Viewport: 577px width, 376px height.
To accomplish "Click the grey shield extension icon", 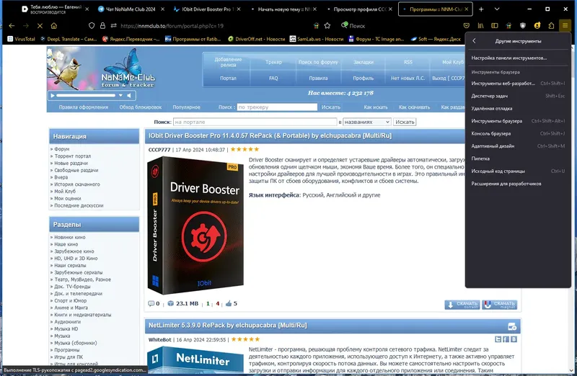I will (x=523, y=26).
